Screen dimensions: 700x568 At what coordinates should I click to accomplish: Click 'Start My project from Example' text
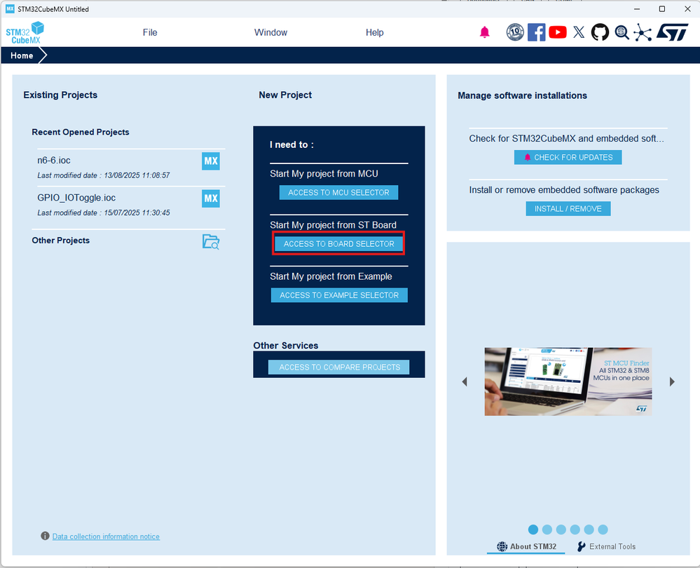[x=331, y=276]
